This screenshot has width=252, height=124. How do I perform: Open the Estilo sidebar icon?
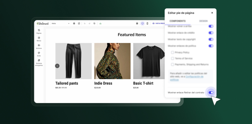39,54
